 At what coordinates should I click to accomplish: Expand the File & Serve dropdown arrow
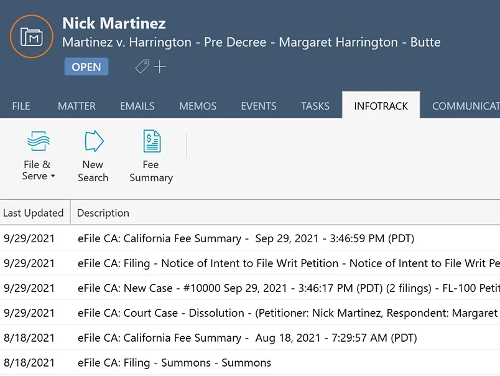pos(53,177)
